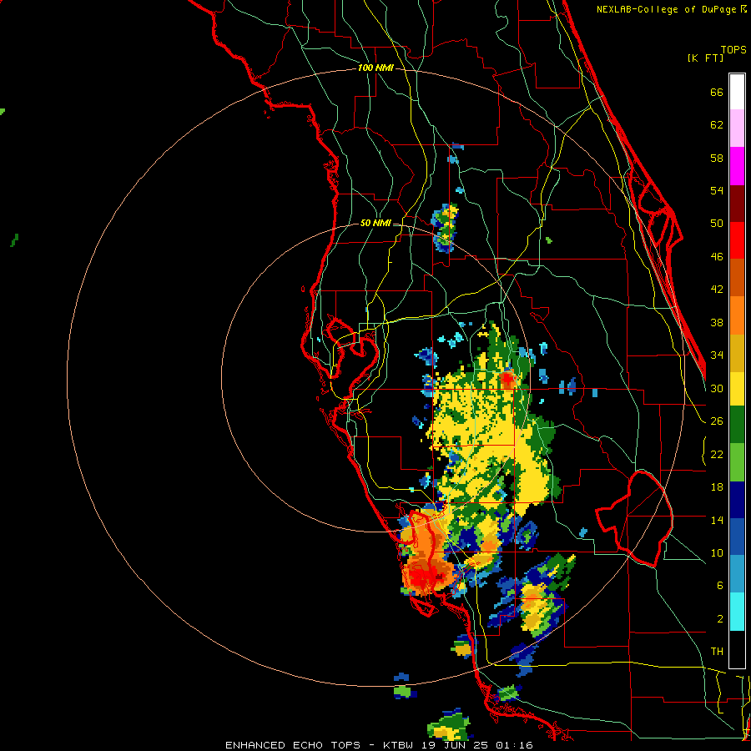This screenshot has width=751, height=751.
Task: Click the "ENHANCED ECHO TOPS" caption text
Action: coord(293,745)
